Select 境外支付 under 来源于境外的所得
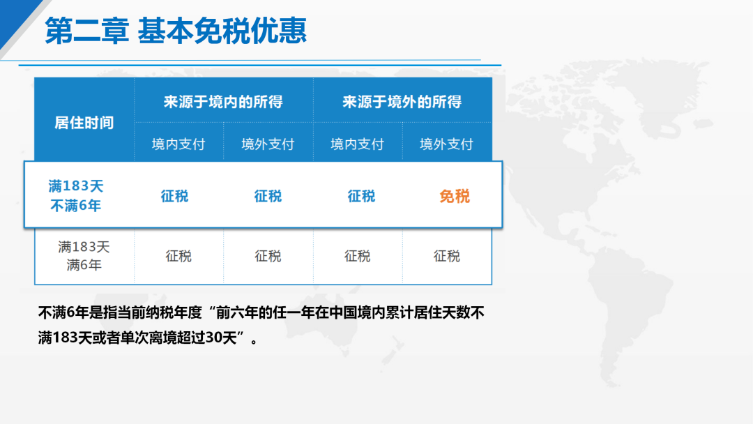The height and width of the screenshot is (424, 753). [447, 144]
